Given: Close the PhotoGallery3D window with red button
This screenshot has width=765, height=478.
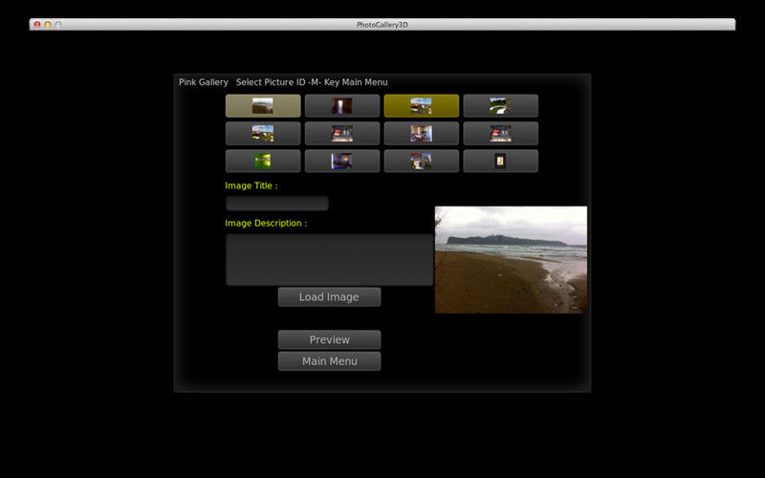Looking at the screenshot, I should coord(37,25).
